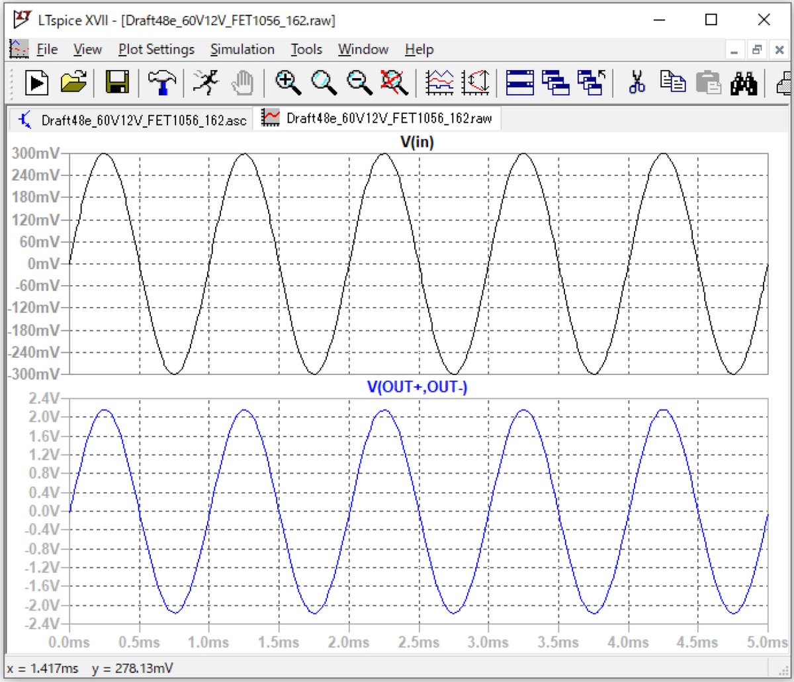Click the Paste clipboard icon
The width and height of the screenshot is (794, 682).
708,82
